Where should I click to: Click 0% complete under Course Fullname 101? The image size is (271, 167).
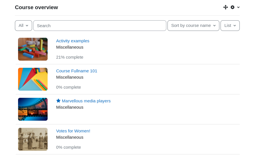(x=69, y=87)
